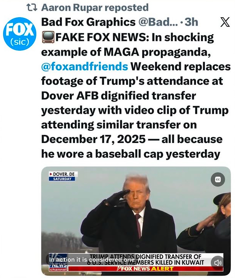Viewport: 235px width, 278px height.
Task: Click the SATURDAY label on video
Action: 62,179
